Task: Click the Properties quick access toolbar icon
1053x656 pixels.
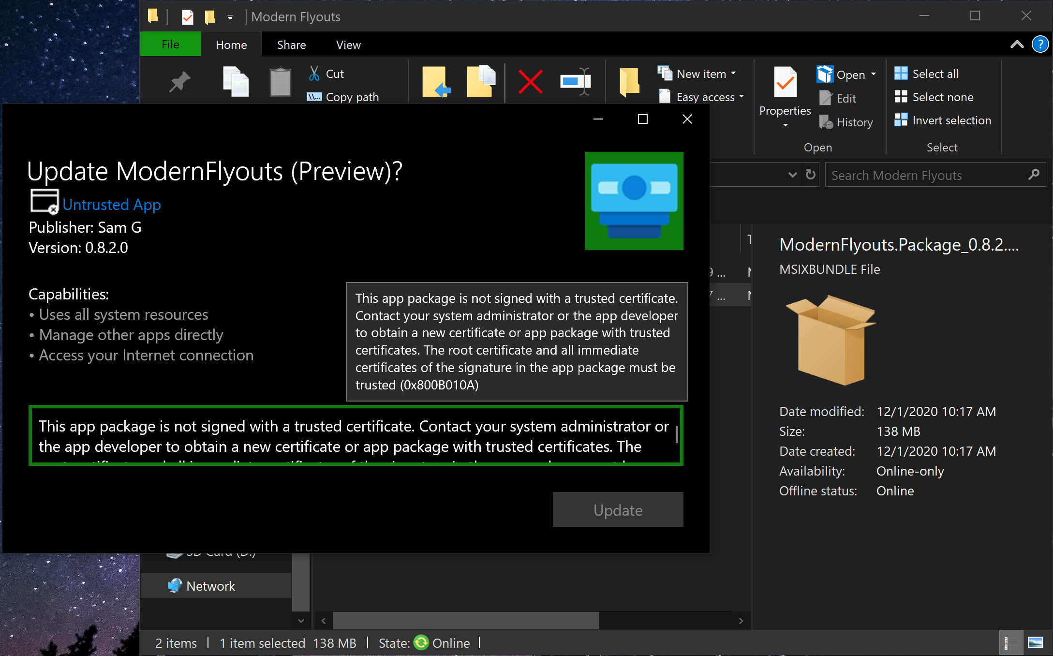Action: point(187,17)
